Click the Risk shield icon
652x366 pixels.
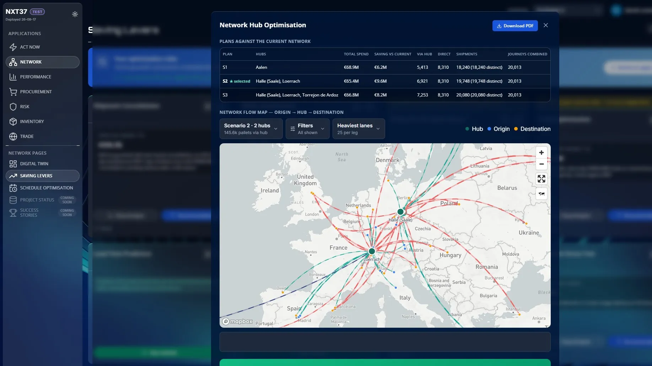13,107
